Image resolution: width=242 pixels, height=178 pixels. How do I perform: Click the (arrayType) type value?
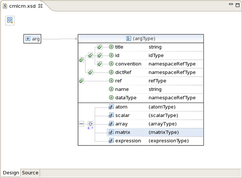(x=163, y=124)
